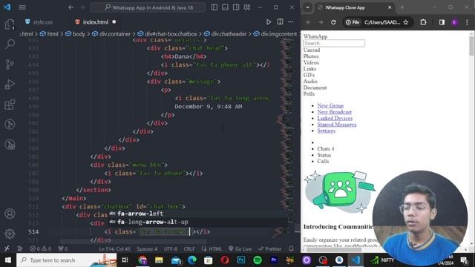475x267 pixels.
Task: Open the Starred Messages link
Action: (x=336, y=125)
